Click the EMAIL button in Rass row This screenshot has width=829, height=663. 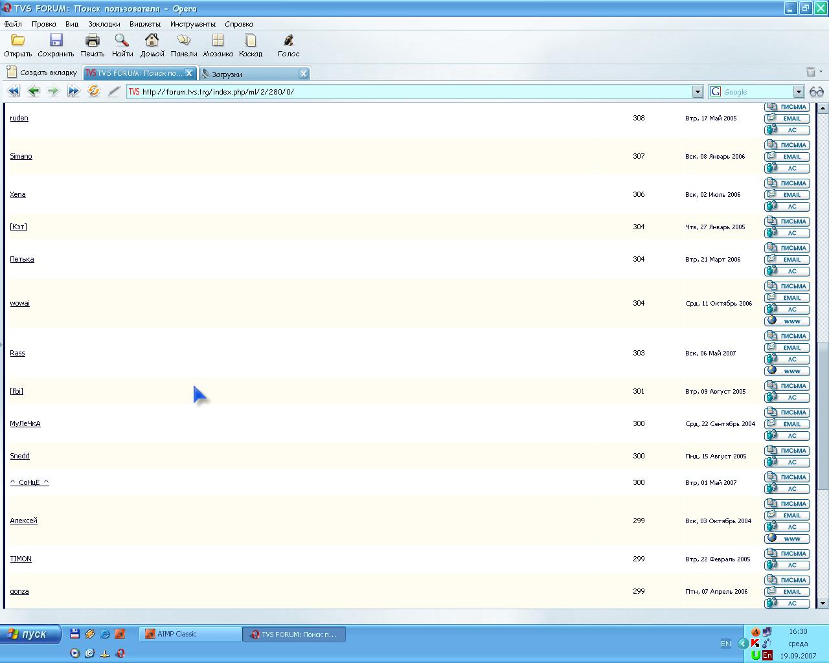788,348
